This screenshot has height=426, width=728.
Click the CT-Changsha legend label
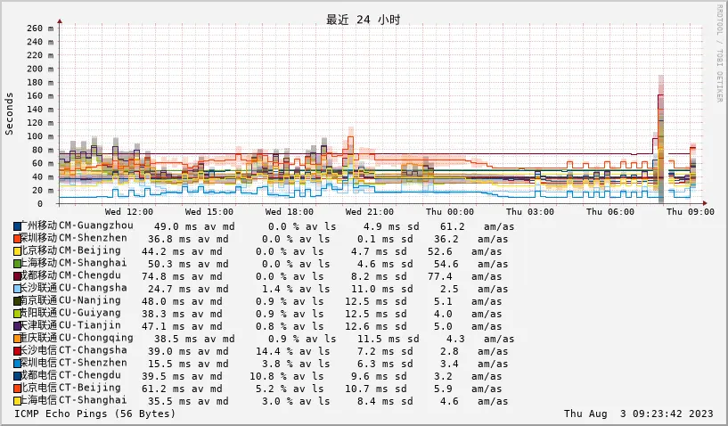pyautogui.click(x=73, y=351)
